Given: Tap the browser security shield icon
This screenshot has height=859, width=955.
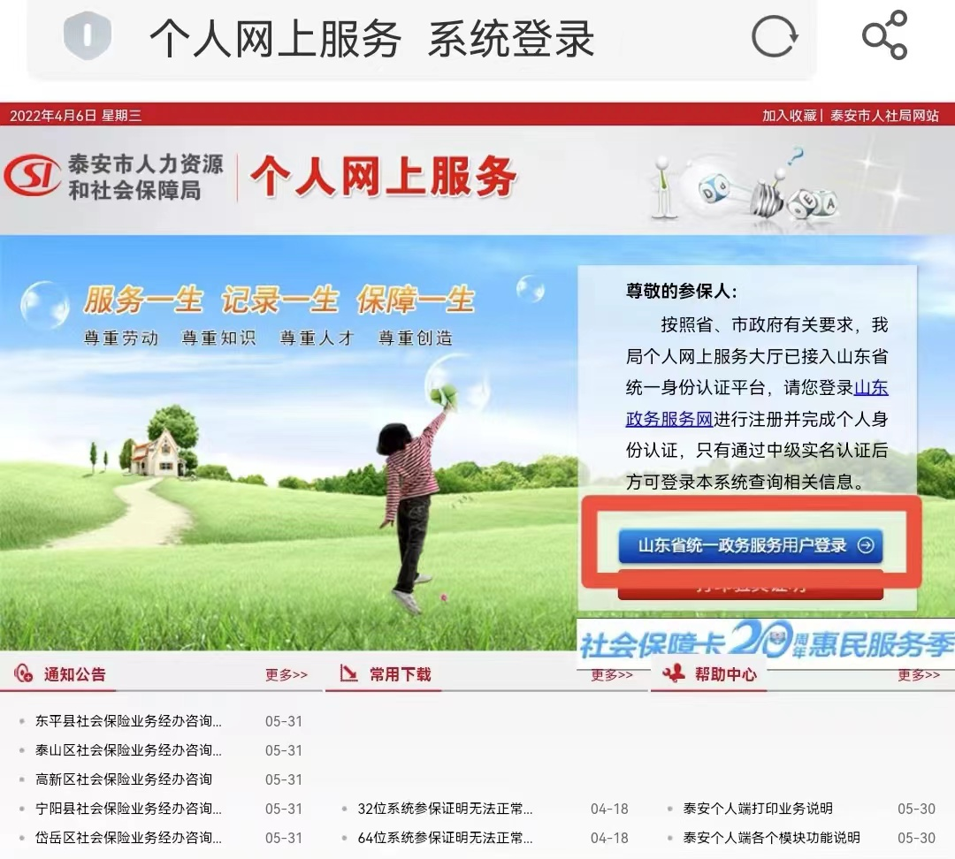Looking at the screenshot, I should pyautogui.click(x=87, y=36).
